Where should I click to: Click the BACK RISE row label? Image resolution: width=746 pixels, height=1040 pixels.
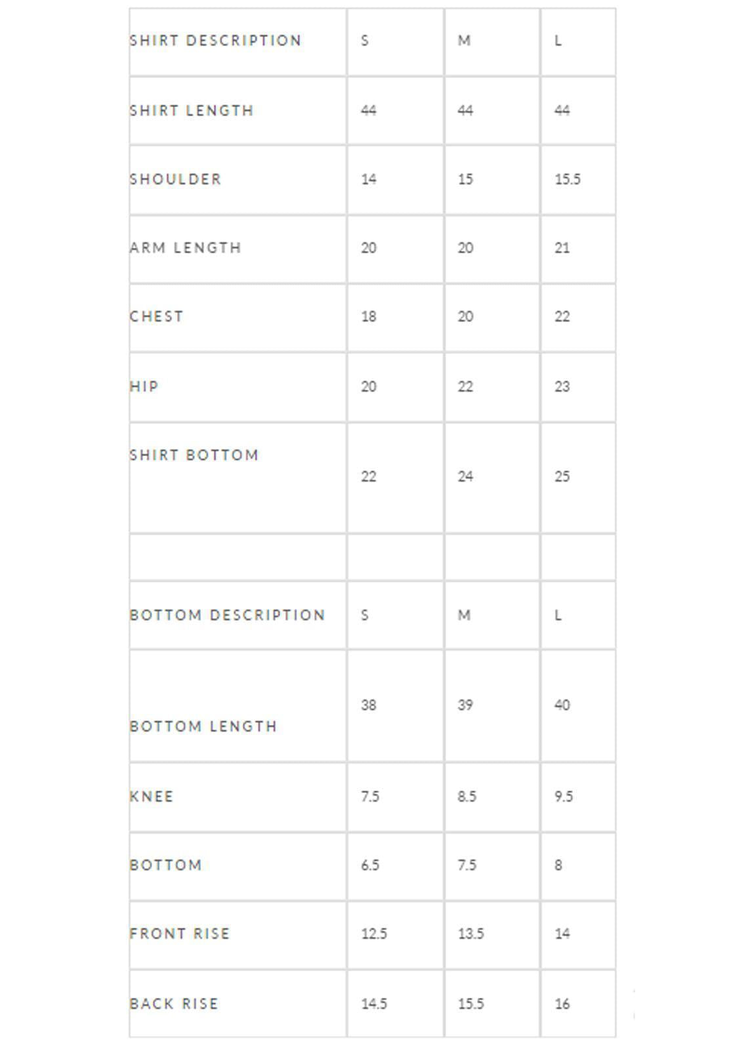click(174, 1004)
